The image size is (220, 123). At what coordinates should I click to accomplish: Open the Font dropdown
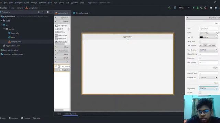pyautogui.click(x=208, y=33)
